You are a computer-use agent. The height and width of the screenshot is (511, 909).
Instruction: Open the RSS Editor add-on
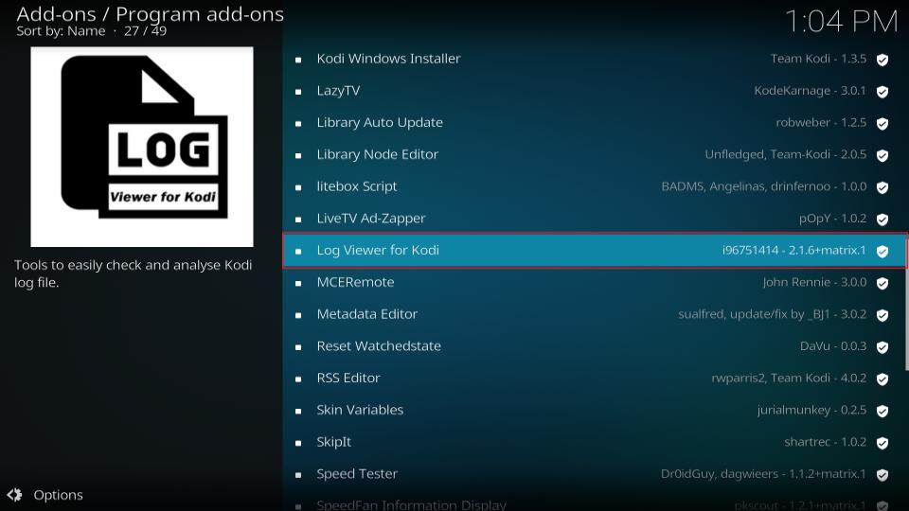click(595, 378)
